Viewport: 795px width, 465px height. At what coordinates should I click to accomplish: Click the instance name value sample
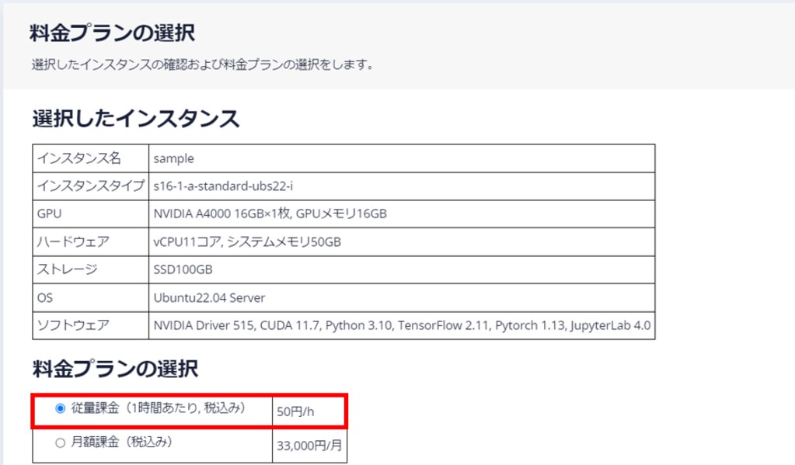(x=173, y=158)
